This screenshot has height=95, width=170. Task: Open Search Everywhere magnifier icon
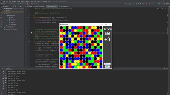[169, 4]
